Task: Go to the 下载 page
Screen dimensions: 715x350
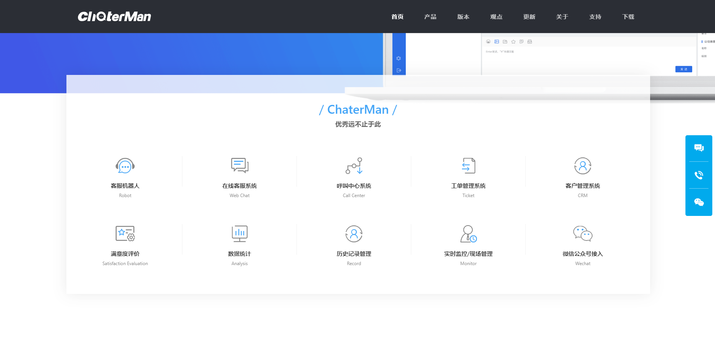Action: (x=628, y=17)
